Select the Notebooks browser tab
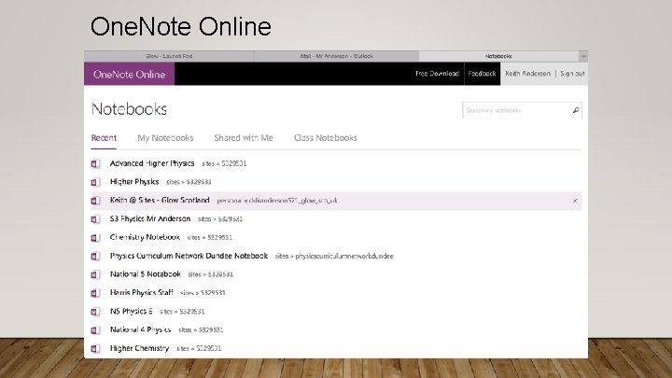 pyautogui.click(x=498, y=56)
